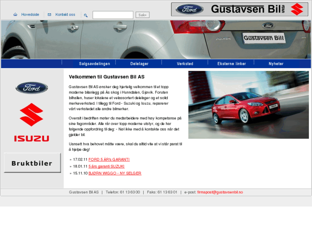
Task: Open the Nyheter menu
Action: click(276, 64)
